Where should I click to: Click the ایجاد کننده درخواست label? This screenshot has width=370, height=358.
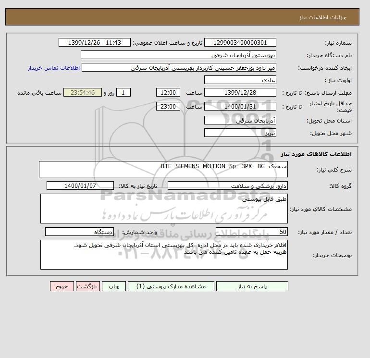tap(325, 68)
